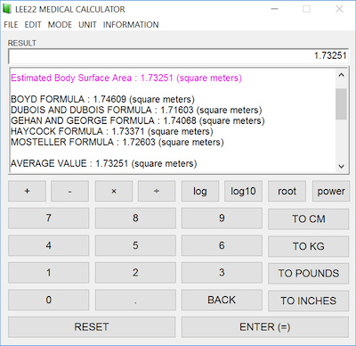The width and height of the screenshot is (356, 346).
Task: Click the AVERAGE VALUE result line
Action: 104,163
